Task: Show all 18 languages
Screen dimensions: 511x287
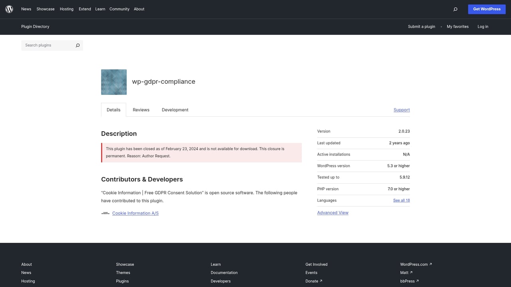Action: click(x=401, y=200)
